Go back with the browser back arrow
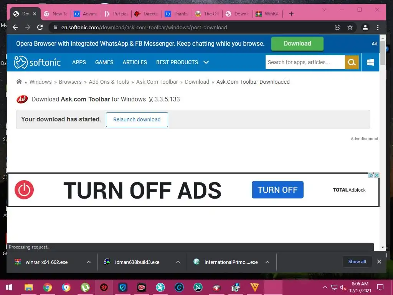Screen dimensions: 393x295 (15, 27)
